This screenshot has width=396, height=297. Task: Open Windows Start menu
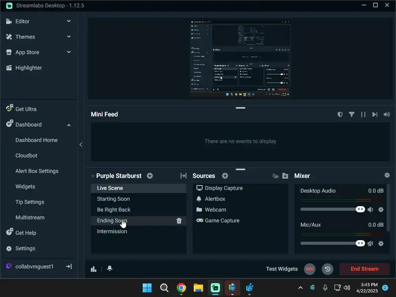tap(147, 288)
